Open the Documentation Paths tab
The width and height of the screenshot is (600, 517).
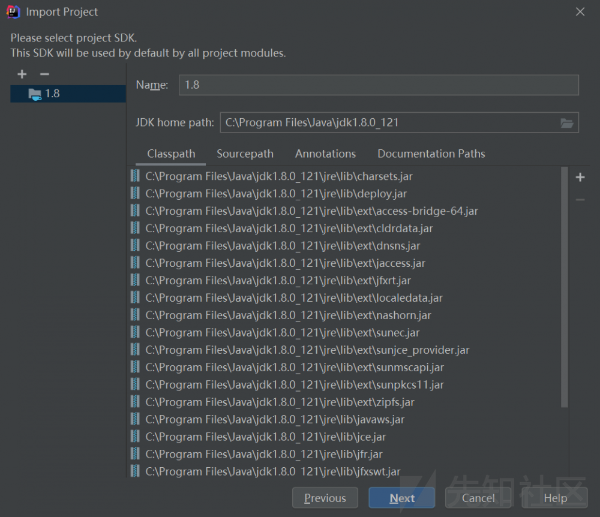pyautogui.click(x=431, y=154)
